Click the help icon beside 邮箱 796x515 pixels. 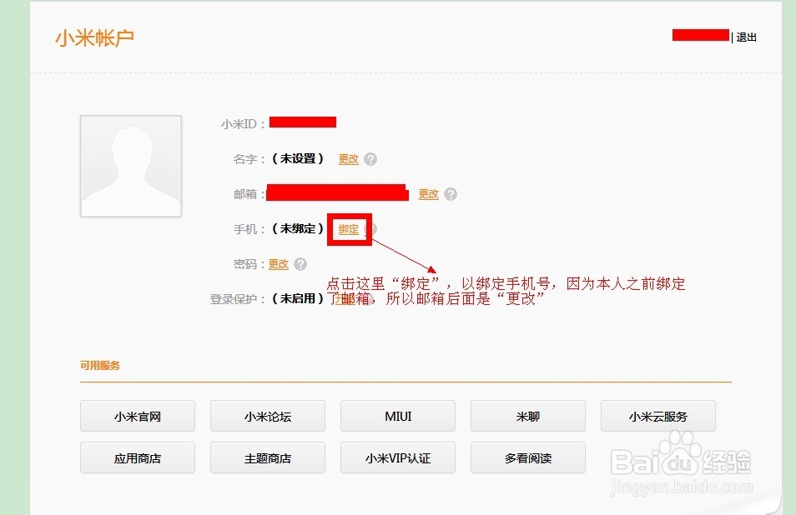[451, 194]
